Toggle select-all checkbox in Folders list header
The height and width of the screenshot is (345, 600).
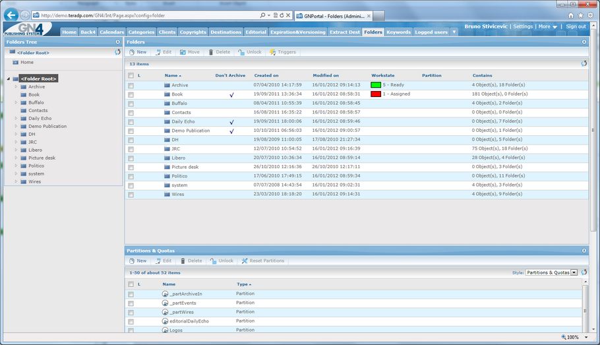tap(131, 75)
